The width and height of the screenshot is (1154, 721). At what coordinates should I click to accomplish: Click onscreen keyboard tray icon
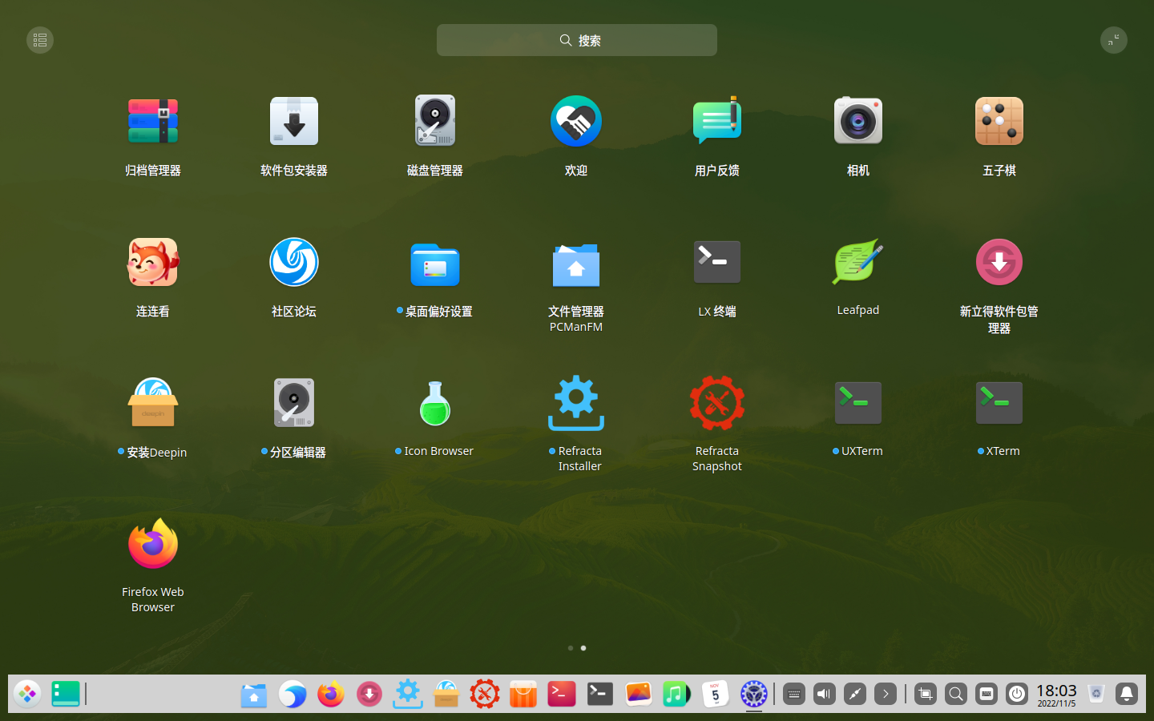coord(794,694)
